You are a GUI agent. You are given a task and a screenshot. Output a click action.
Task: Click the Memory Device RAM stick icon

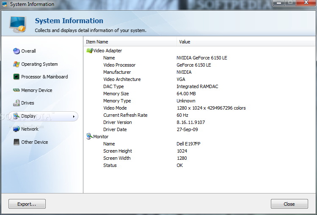pos(17,90)
